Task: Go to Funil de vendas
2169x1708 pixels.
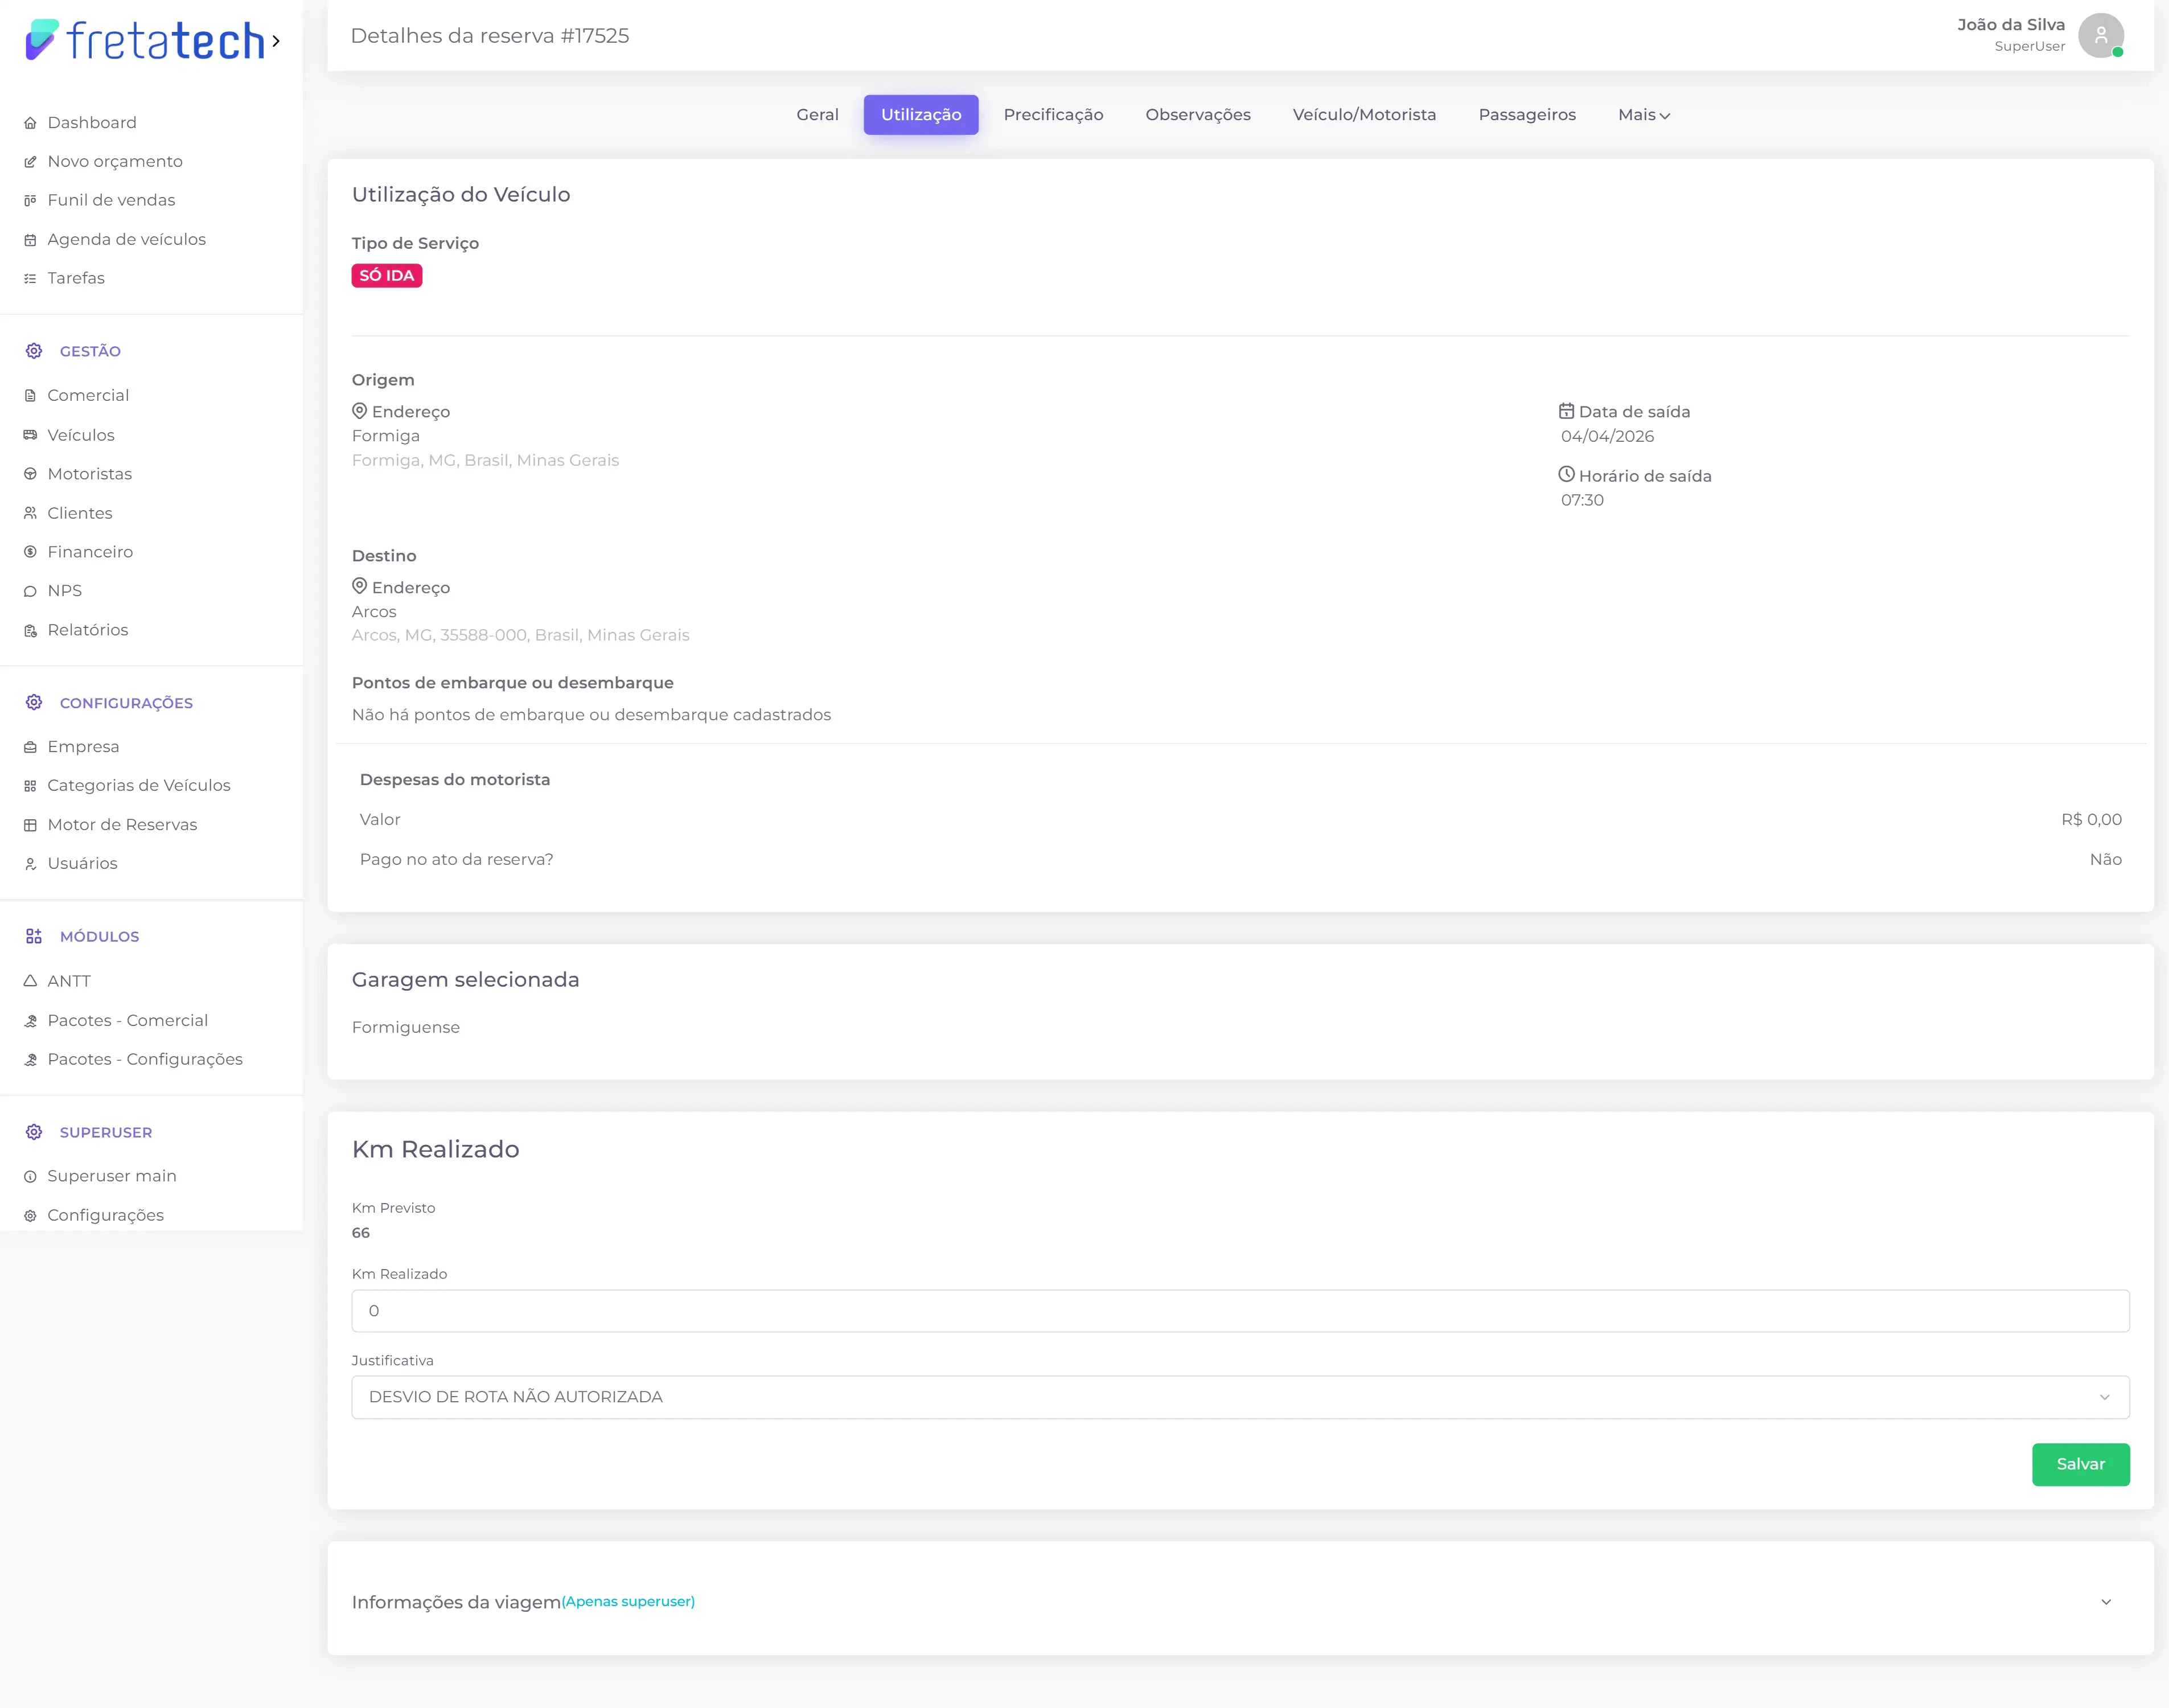Action: [x=111, y=201]
